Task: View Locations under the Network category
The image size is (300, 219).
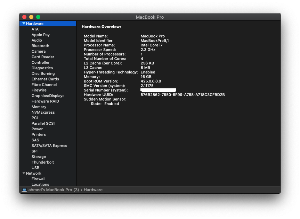Action: pos(40,184)
